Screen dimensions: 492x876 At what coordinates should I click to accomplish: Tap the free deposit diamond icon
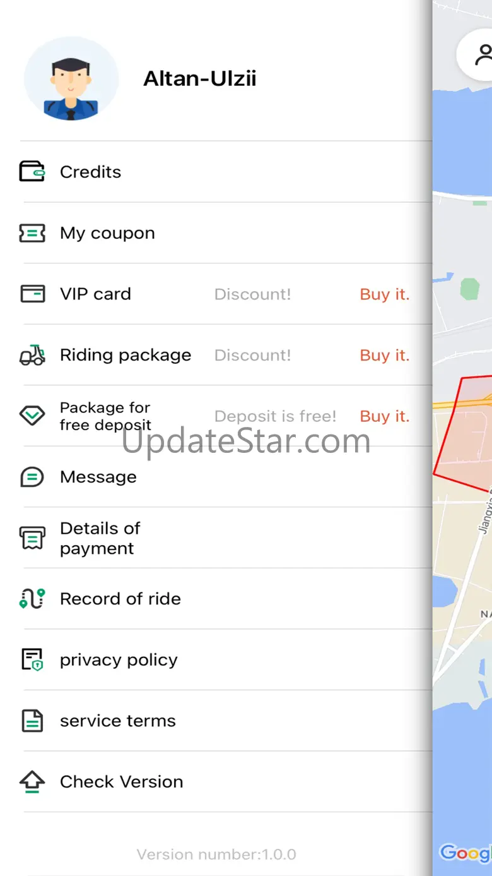(x=32, y=416)
